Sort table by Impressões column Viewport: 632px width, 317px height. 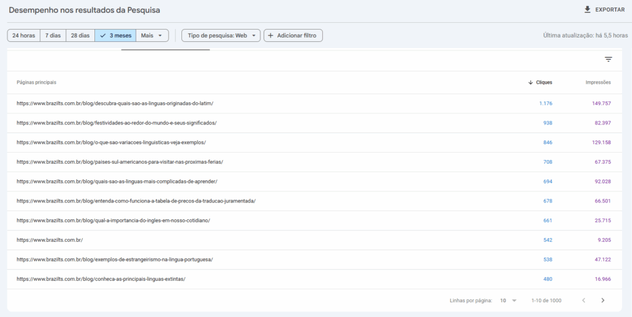click(x=597, y=82)
